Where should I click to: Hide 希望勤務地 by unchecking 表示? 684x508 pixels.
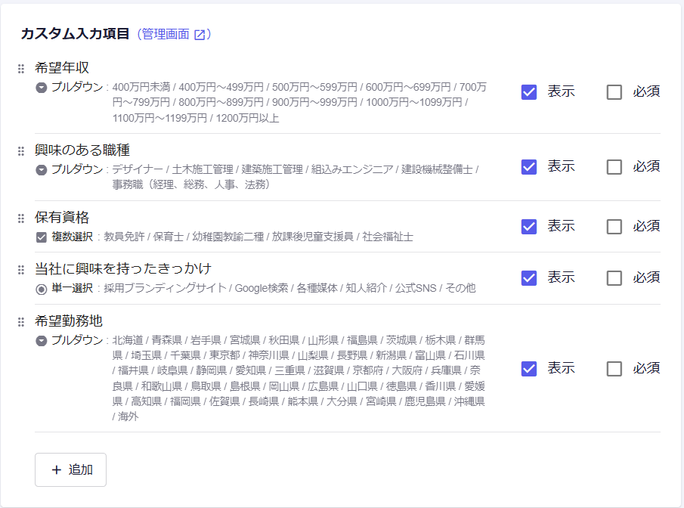point(529,369)
